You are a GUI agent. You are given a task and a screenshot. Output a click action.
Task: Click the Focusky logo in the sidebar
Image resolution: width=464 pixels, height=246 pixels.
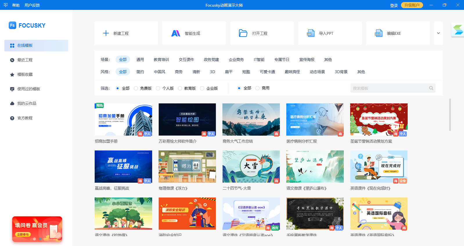coord(27,25)
